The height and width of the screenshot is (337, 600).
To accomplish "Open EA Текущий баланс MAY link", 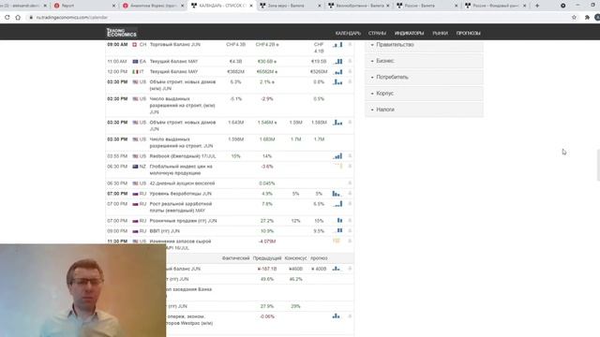I will (173, 61).
